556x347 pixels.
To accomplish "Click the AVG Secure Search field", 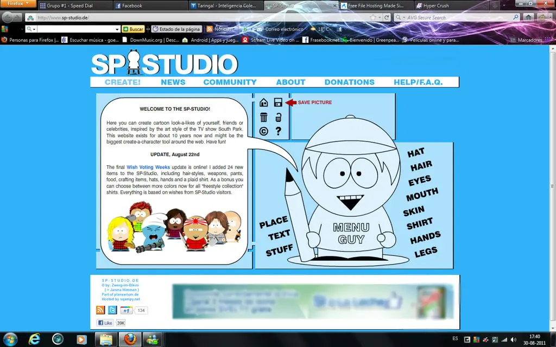I will [458, 17].
